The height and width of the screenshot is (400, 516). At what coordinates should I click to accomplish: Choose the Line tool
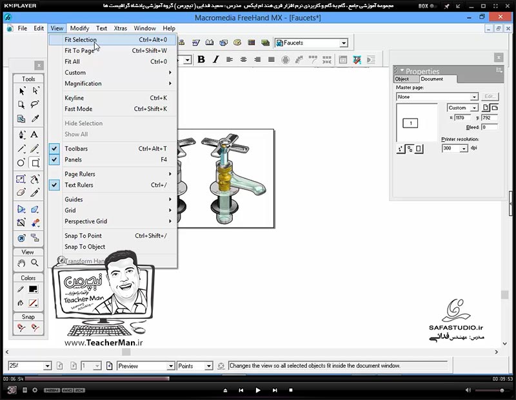tap(21, 149)
